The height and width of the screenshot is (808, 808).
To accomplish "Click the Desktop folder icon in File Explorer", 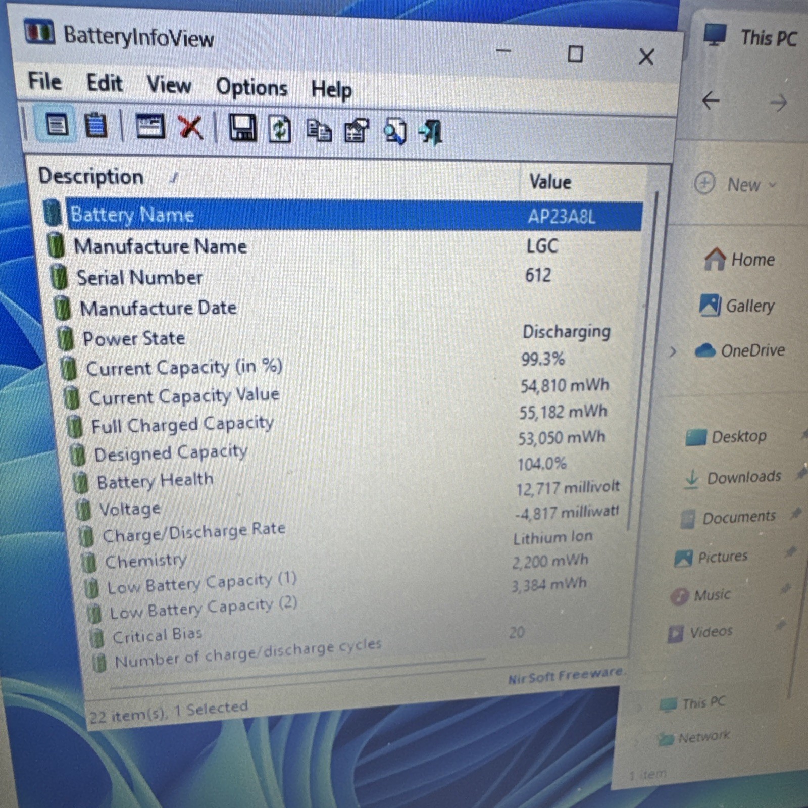I will 695,437.
